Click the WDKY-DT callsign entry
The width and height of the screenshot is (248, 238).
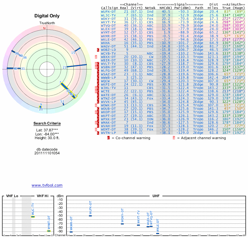(x=108, y=19)
